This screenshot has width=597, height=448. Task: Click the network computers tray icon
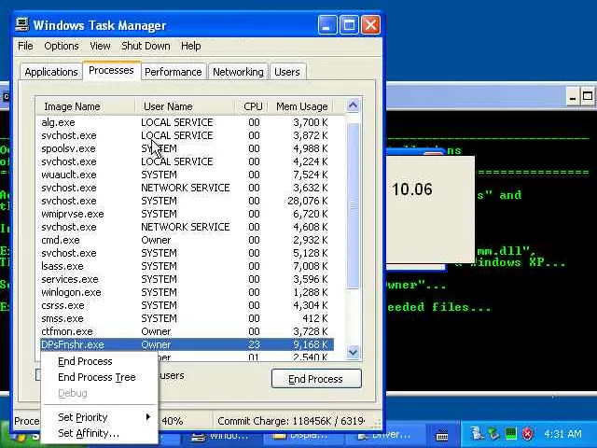(476, 433)
